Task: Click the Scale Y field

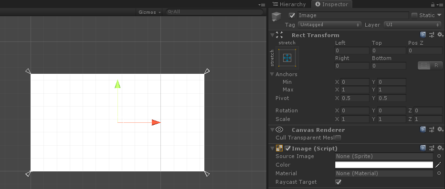Action: (392, 119)
